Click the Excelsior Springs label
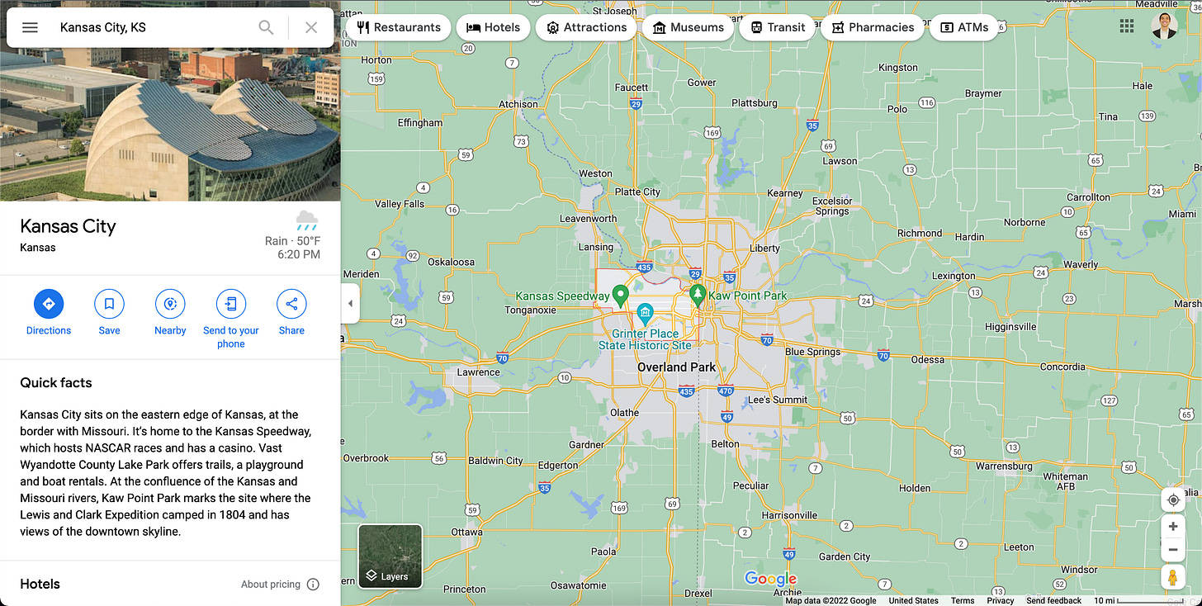Screen dimensions: 1202x606 coord(832,206)
